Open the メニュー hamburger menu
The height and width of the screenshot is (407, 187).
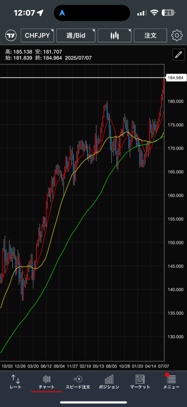(x=171, y=382)
